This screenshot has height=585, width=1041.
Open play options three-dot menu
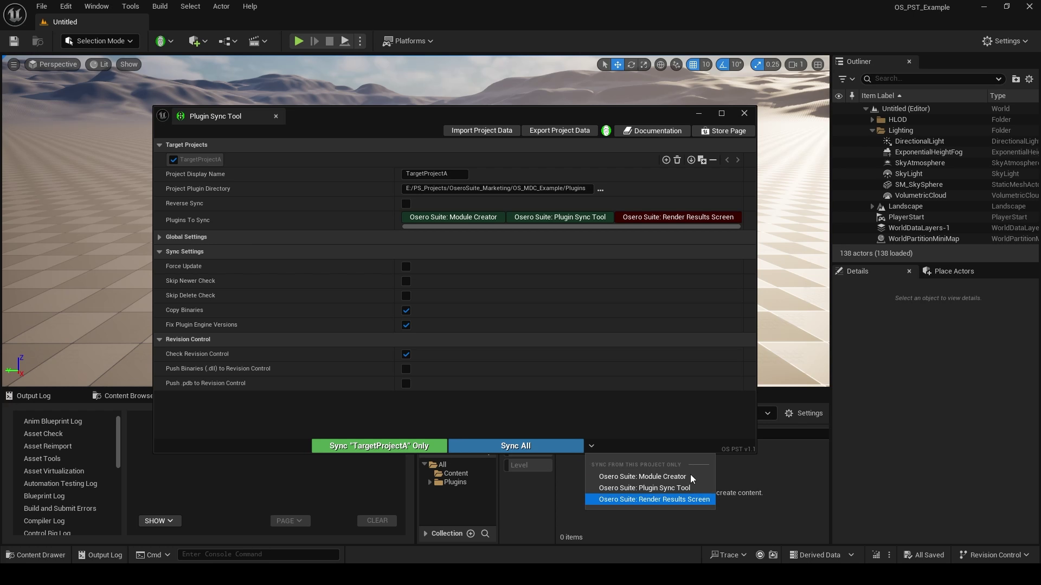360,41
